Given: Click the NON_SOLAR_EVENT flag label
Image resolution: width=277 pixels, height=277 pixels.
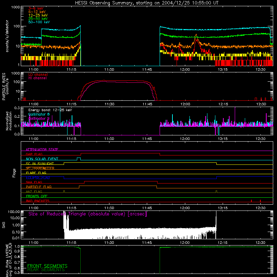Looking at the screenshot, I should tap(42, 159).
